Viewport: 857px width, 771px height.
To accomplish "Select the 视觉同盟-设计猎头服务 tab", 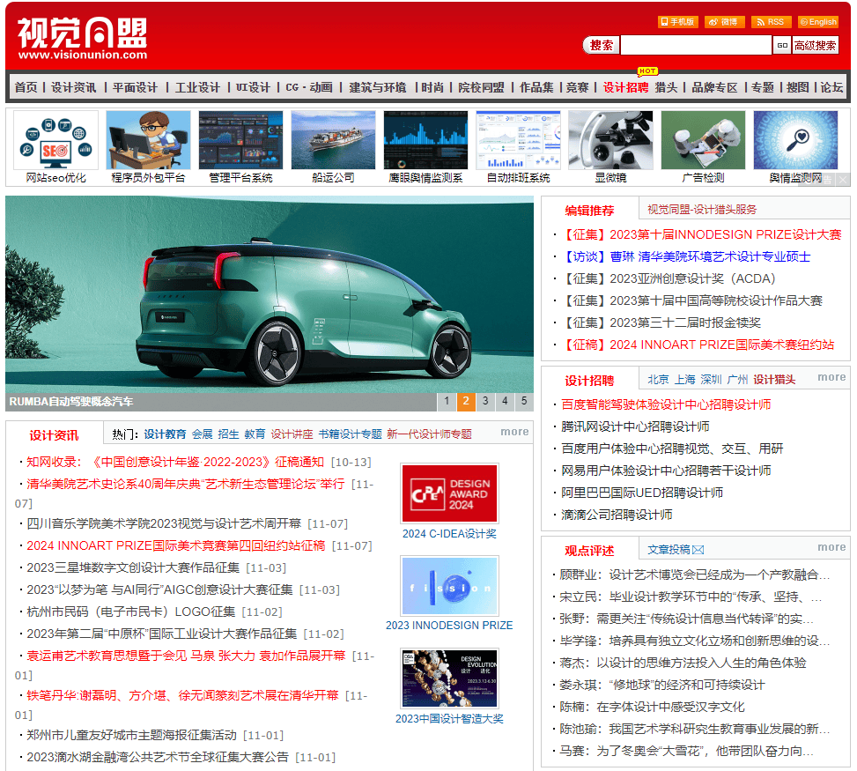I will (701, 210).
